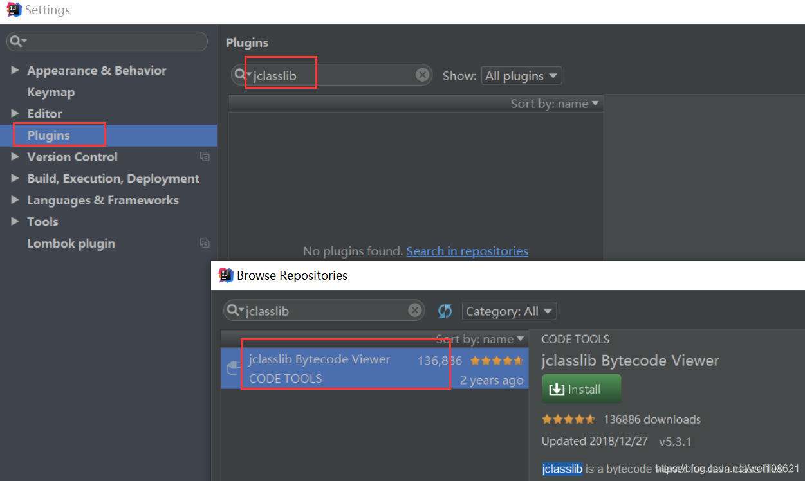Image resolution: width=805 pixels, height=481 pixels.
Task: Open the Category: All dropdown
Action: point(509,311)
